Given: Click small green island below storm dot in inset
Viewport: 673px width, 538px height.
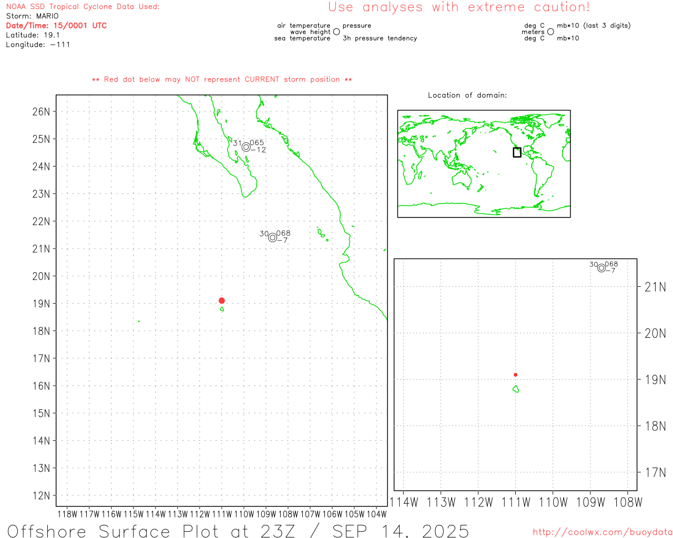Looking at the screenshot, I should tap(516, 389).
